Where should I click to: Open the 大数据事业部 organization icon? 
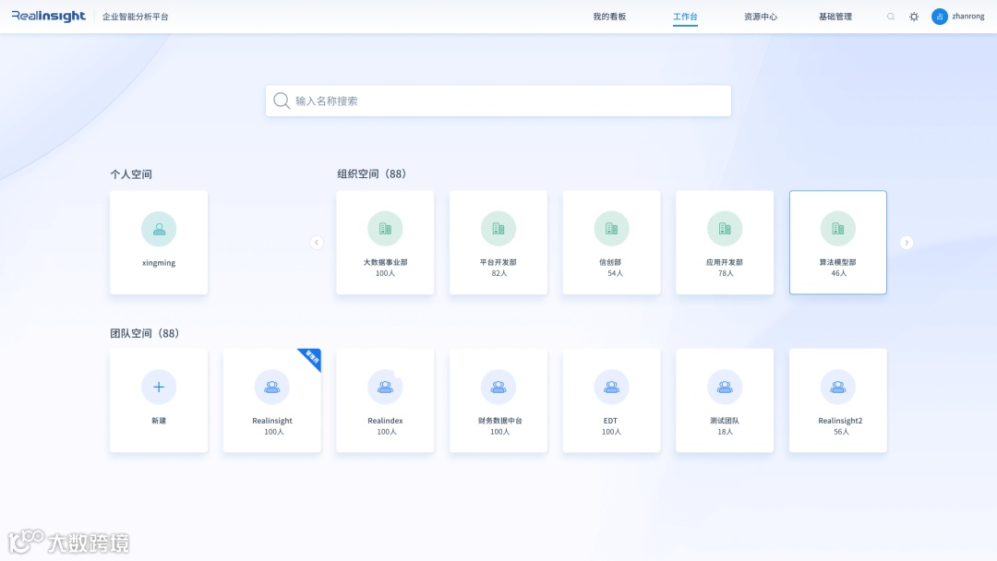[x=385, y=229]
